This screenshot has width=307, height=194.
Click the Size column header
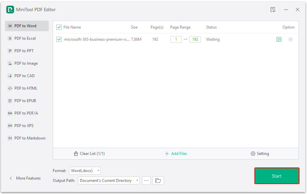pyautogui.click(x=134, y=27)
